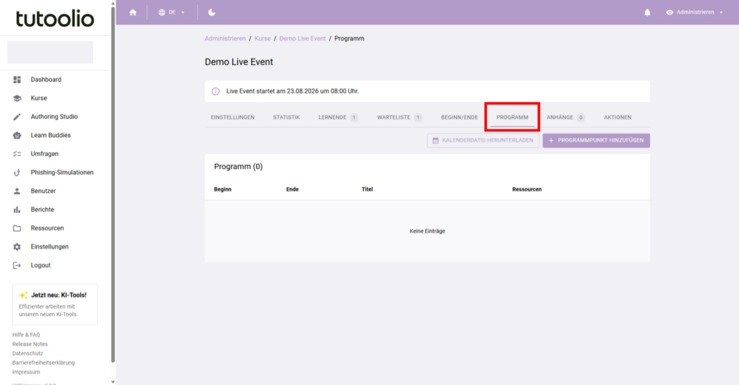Viewport: 739px width, 385px height.
Task: Follow the Demo Live Event breadcrumb link
Action: (302, 39)
